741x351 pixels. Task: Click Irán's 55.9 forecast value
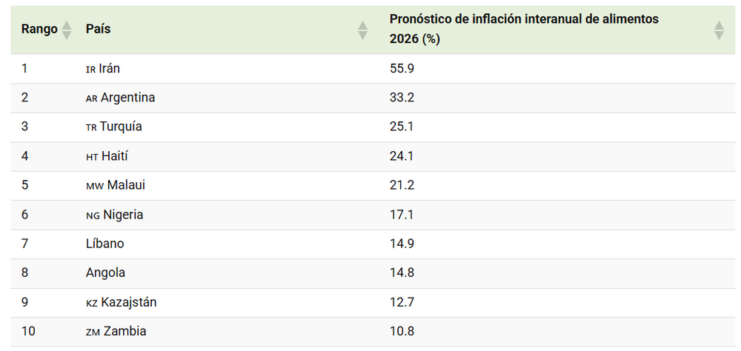[x=402, y=68]
